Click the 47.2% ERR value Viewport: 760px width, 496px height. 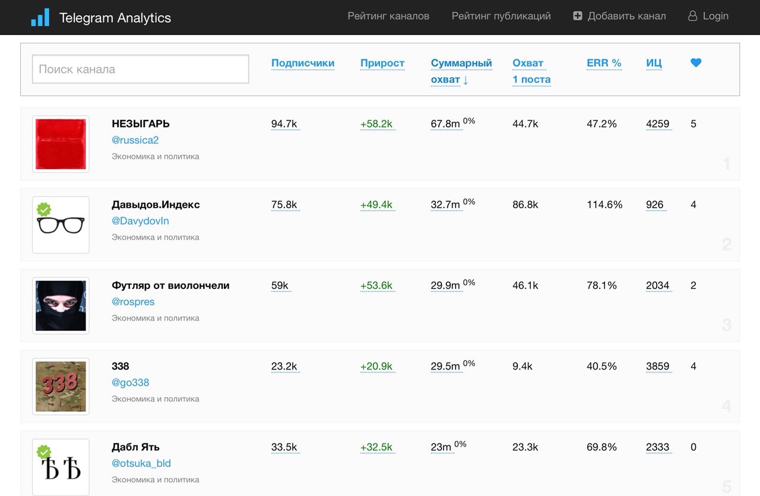601,124
